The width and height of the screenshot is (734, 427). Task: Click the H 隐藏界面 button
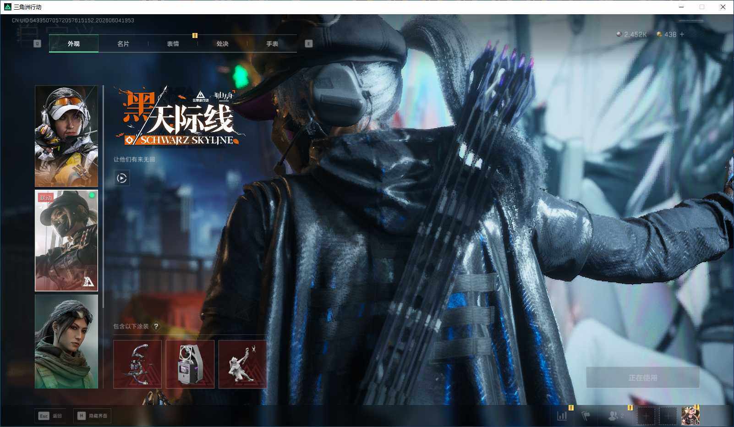pos(93,416)
